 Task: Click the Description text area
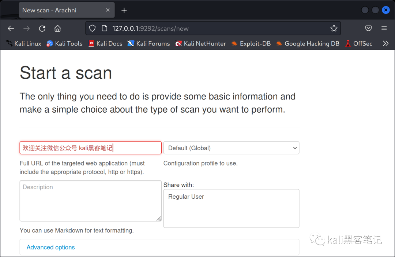90,201
